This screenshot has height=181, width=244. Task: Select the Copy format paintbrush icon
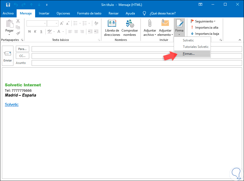(x=18, y=33)
